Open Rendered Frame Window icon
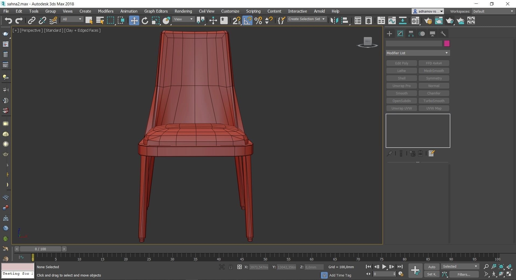Screen dimensions: 516x280 (x=439, y=21)
